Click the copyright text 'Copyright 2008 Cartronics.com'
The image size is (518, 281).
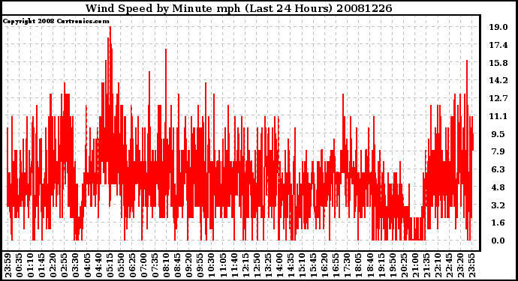tap(56, 21)
